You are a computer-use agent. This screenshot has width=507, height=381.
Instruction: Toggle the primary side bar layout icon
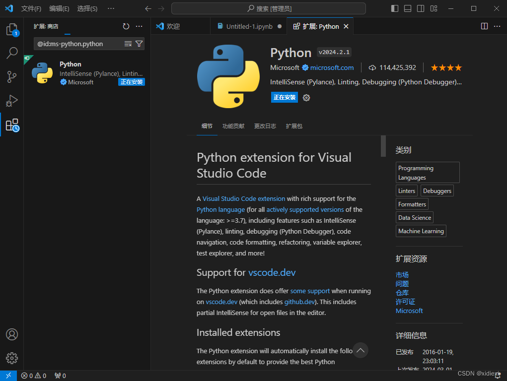tap(395, 8)
